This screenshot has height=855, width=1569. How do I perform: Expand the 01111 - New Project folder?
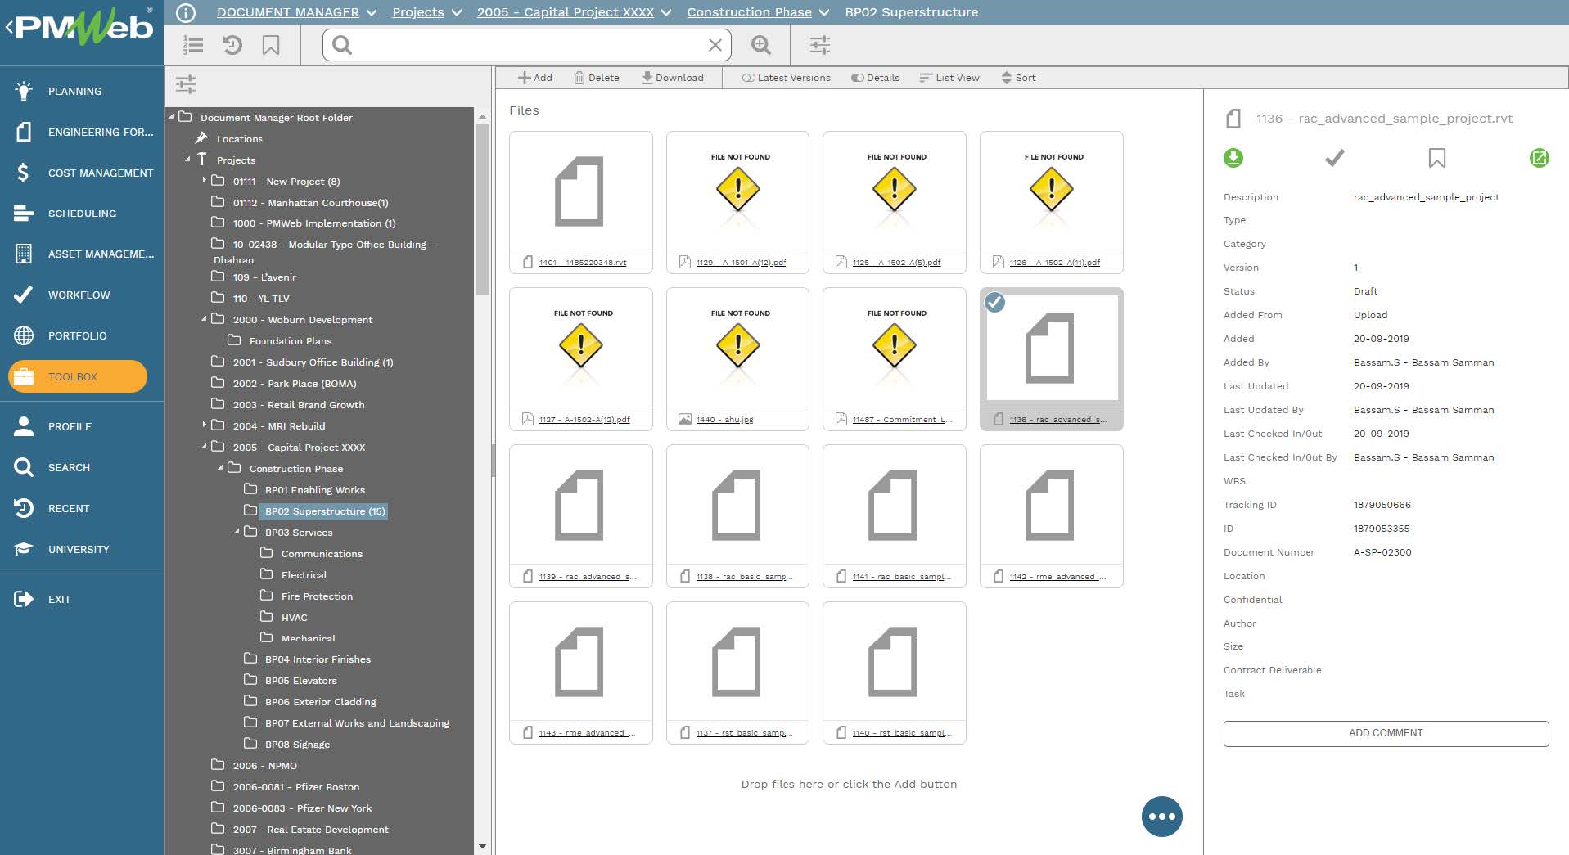point(205,180)
